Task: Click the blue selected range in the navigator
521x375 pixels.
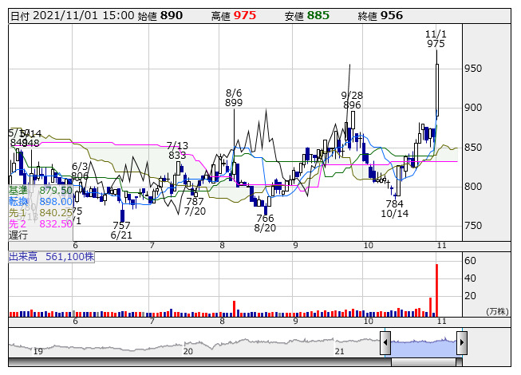Action: 423,345
